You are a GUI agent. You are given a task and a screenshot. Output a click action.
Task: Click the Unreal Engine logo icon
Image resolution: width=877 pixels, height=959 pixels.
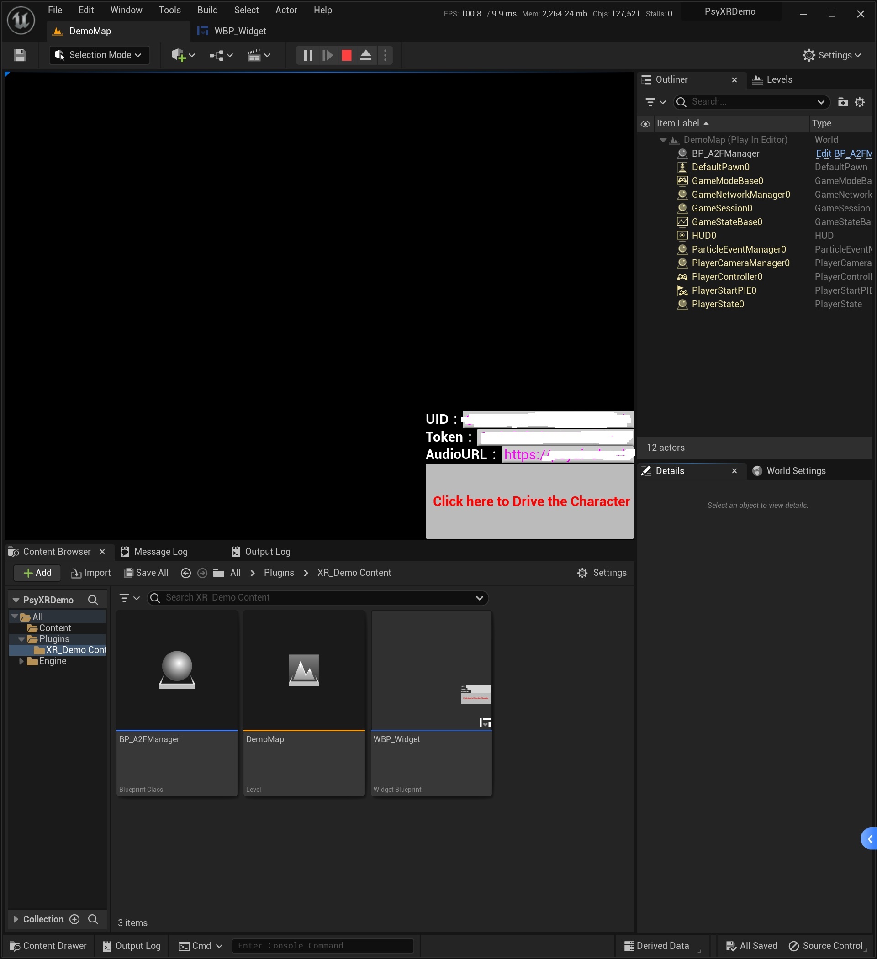click(x=21, y=21)
